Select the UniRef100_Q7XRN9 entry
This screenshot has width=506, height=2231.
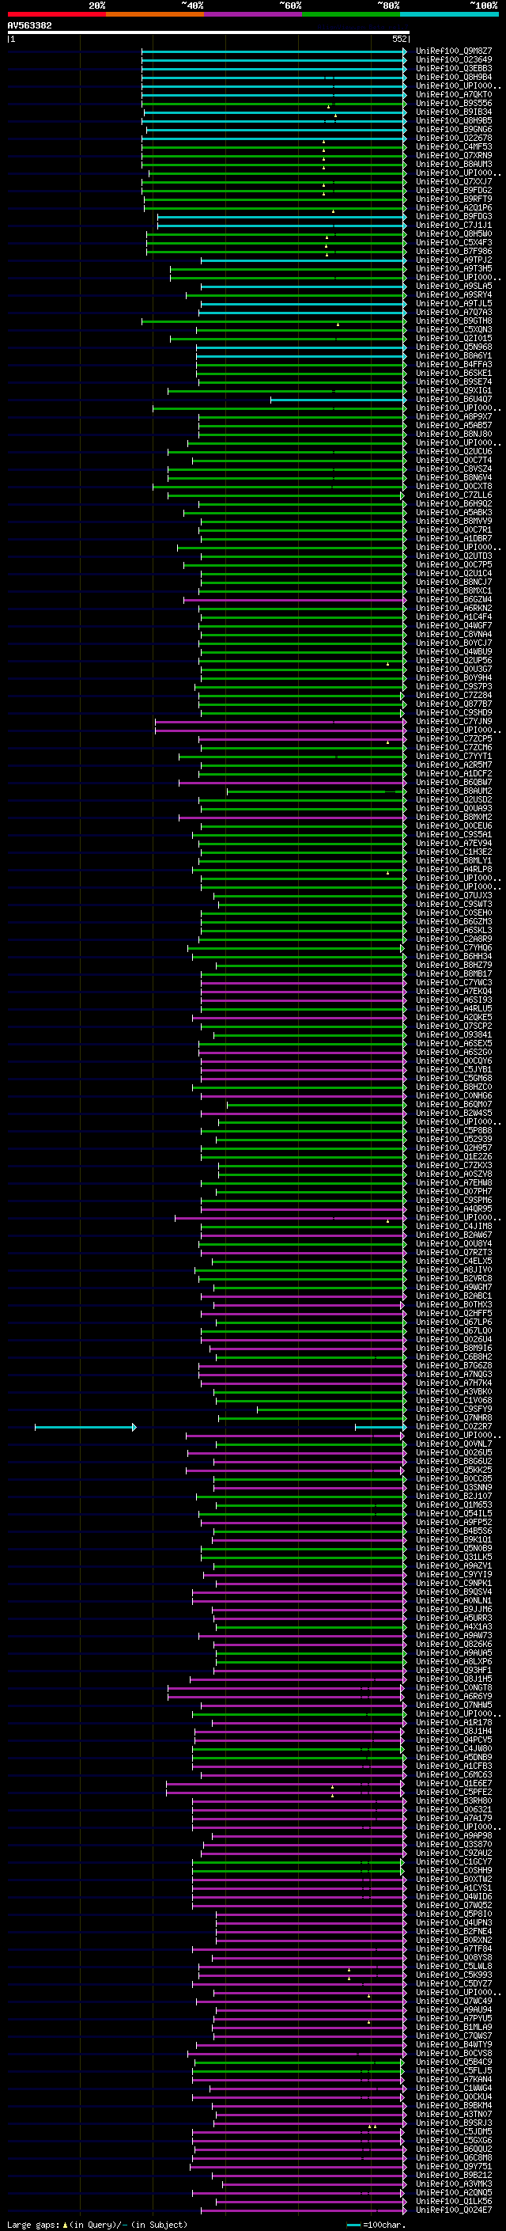(x=454, y=156)
